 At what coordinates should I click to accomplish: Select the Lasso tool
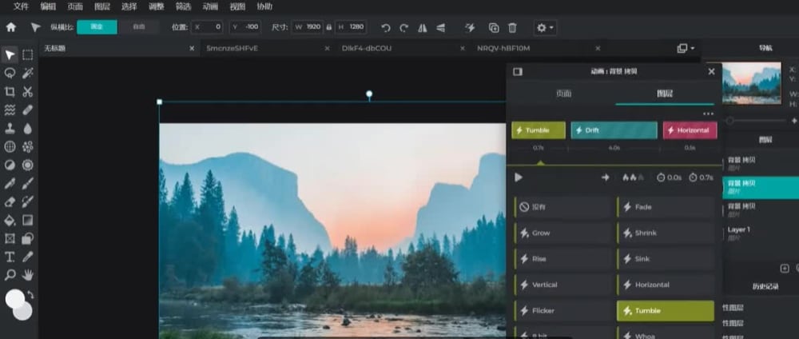click(x=10, y=74)
